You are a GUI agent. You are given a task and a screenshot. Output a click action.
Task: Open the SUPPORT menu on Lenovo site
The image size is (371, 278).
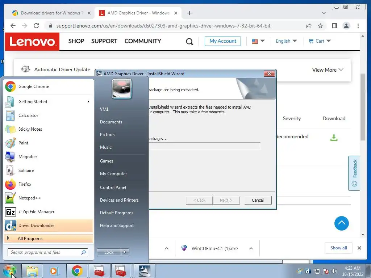(x=104, y=41)
